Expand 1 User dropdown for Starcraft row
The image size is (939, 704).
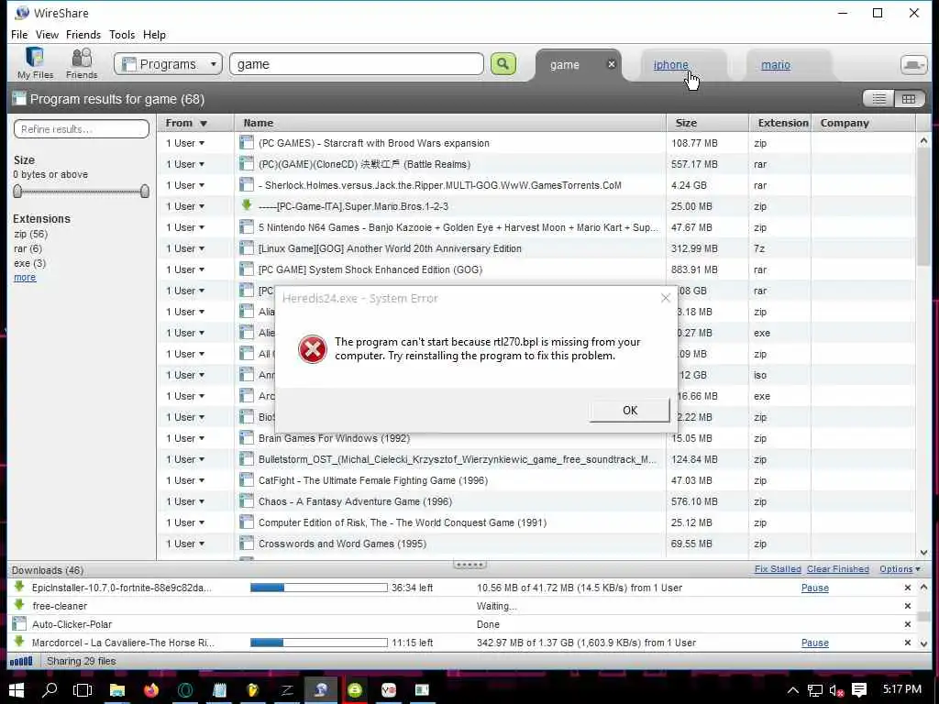185,143
